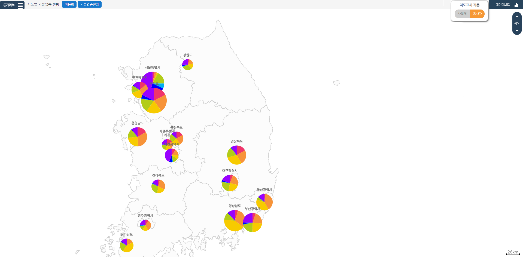Select the 부산광역시 pie chart
Screen dimensions: 523x257
[253, 223]
